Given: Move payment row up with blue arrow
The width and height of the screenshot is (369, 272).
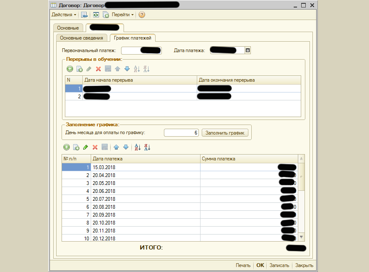Looking at the screenshot, I should pos(116,147).
